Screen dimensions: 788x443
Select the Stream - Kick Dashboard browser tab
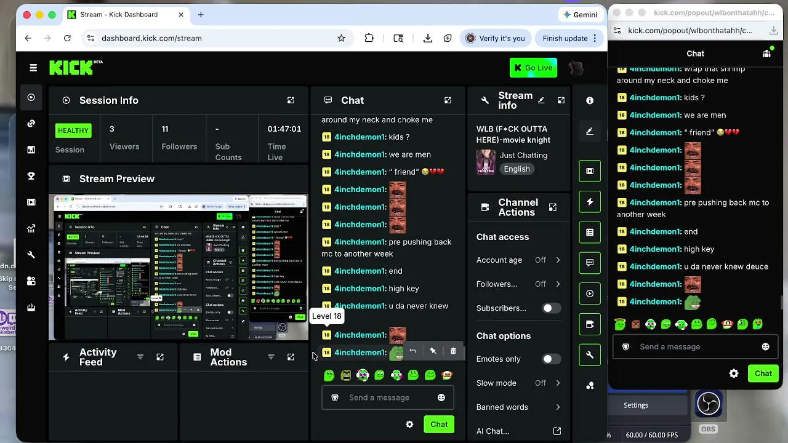(126, 15)
